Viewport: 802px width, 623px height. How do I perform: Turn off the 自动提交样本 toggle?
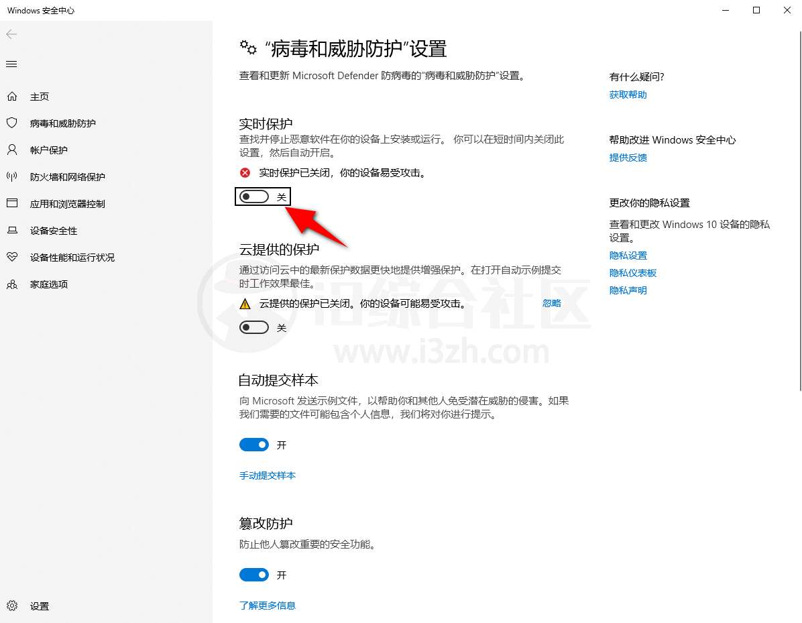point(254,445)
